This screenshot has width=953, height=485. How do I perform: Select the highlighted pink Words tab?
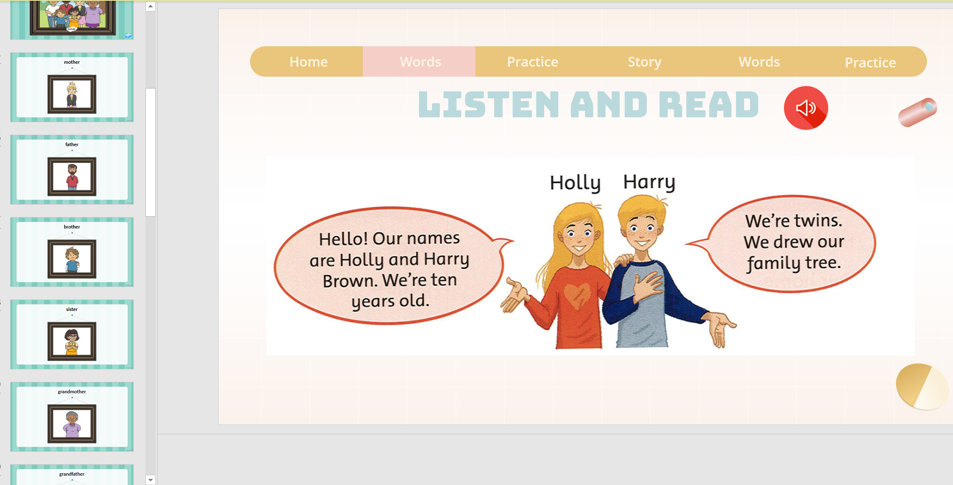tap(420, 62)
